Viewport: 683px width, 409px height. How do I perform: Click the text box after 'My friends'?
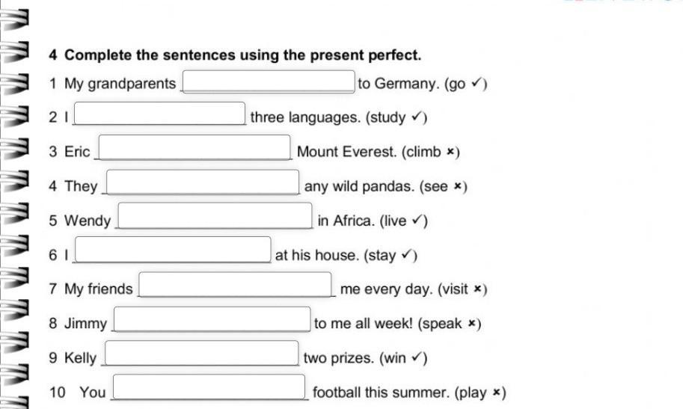[x=236, y=285]
